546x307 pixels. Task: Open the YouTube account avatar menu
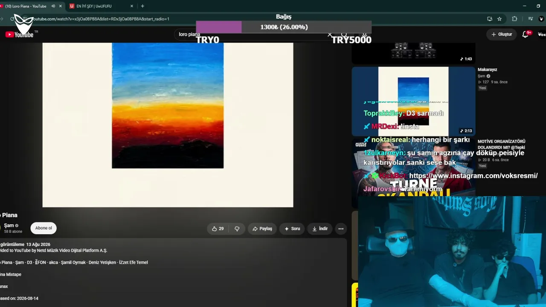542,34
